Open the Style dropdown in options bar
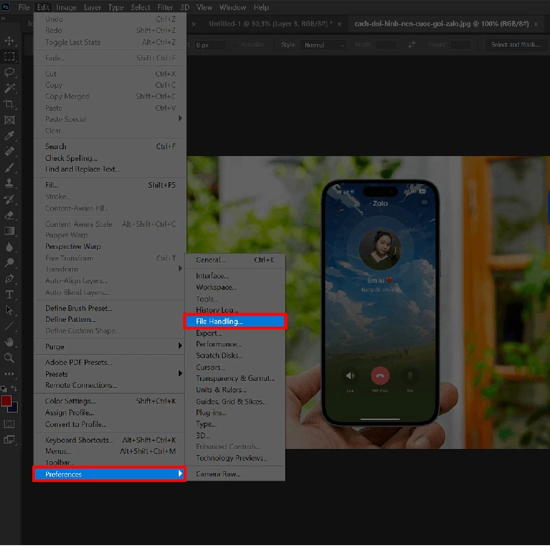 pos(322,45)
